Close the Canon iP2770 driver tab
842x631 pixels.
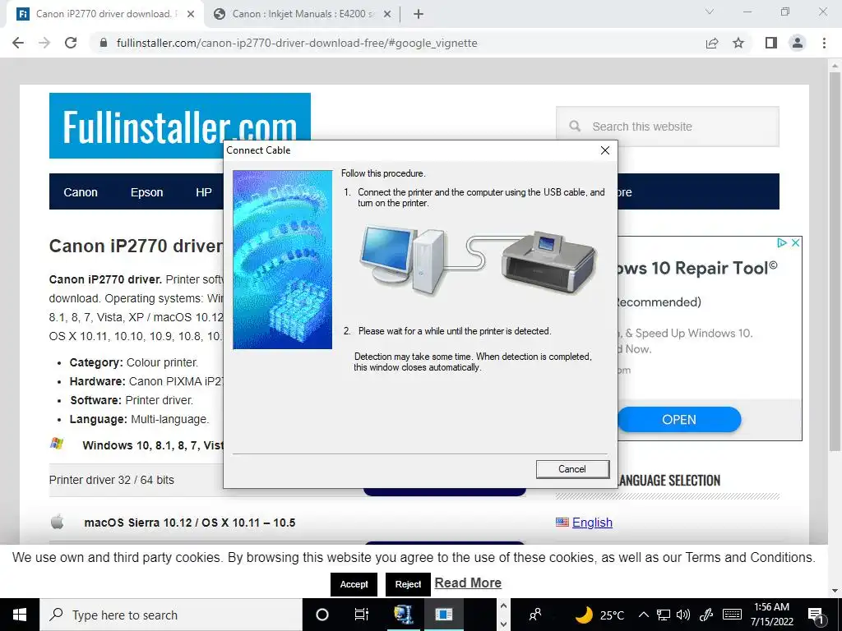[191, 15]
